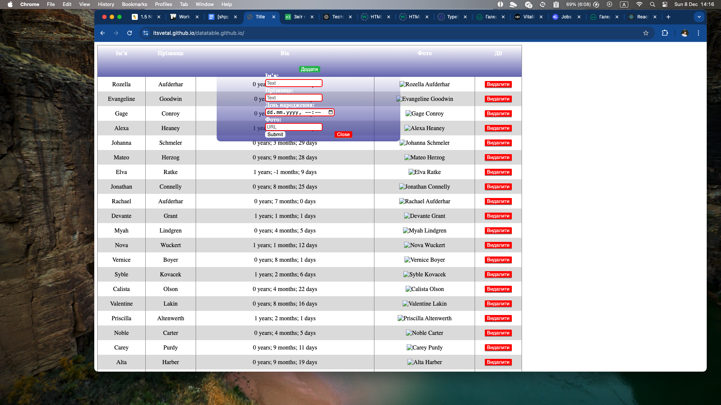Click the Wi-Fi status icon
This screenshot has width=721, height=405.
coord(639,4)
